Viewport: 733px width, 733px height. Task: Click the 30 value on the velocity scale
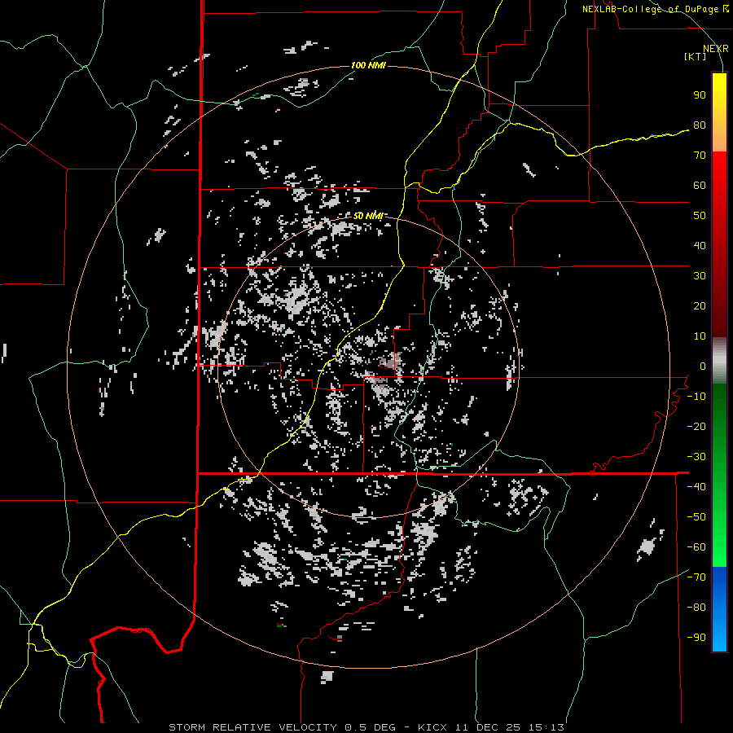pyautogui.click(x=700, y=276)
